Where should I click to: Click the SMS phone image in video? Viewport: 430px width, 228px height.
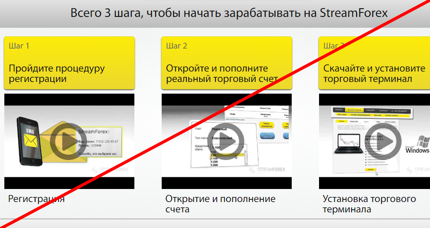coord(29,141)
